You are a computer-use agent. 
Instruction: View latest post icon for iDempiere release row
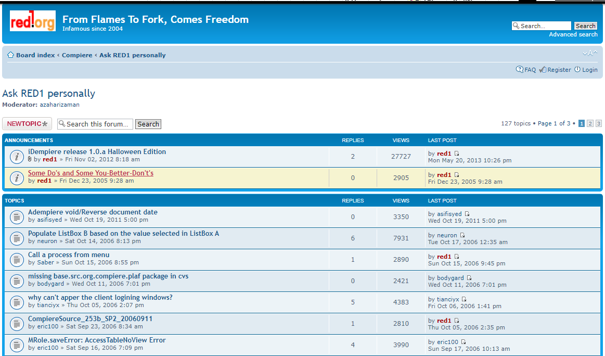coord(456,154)
